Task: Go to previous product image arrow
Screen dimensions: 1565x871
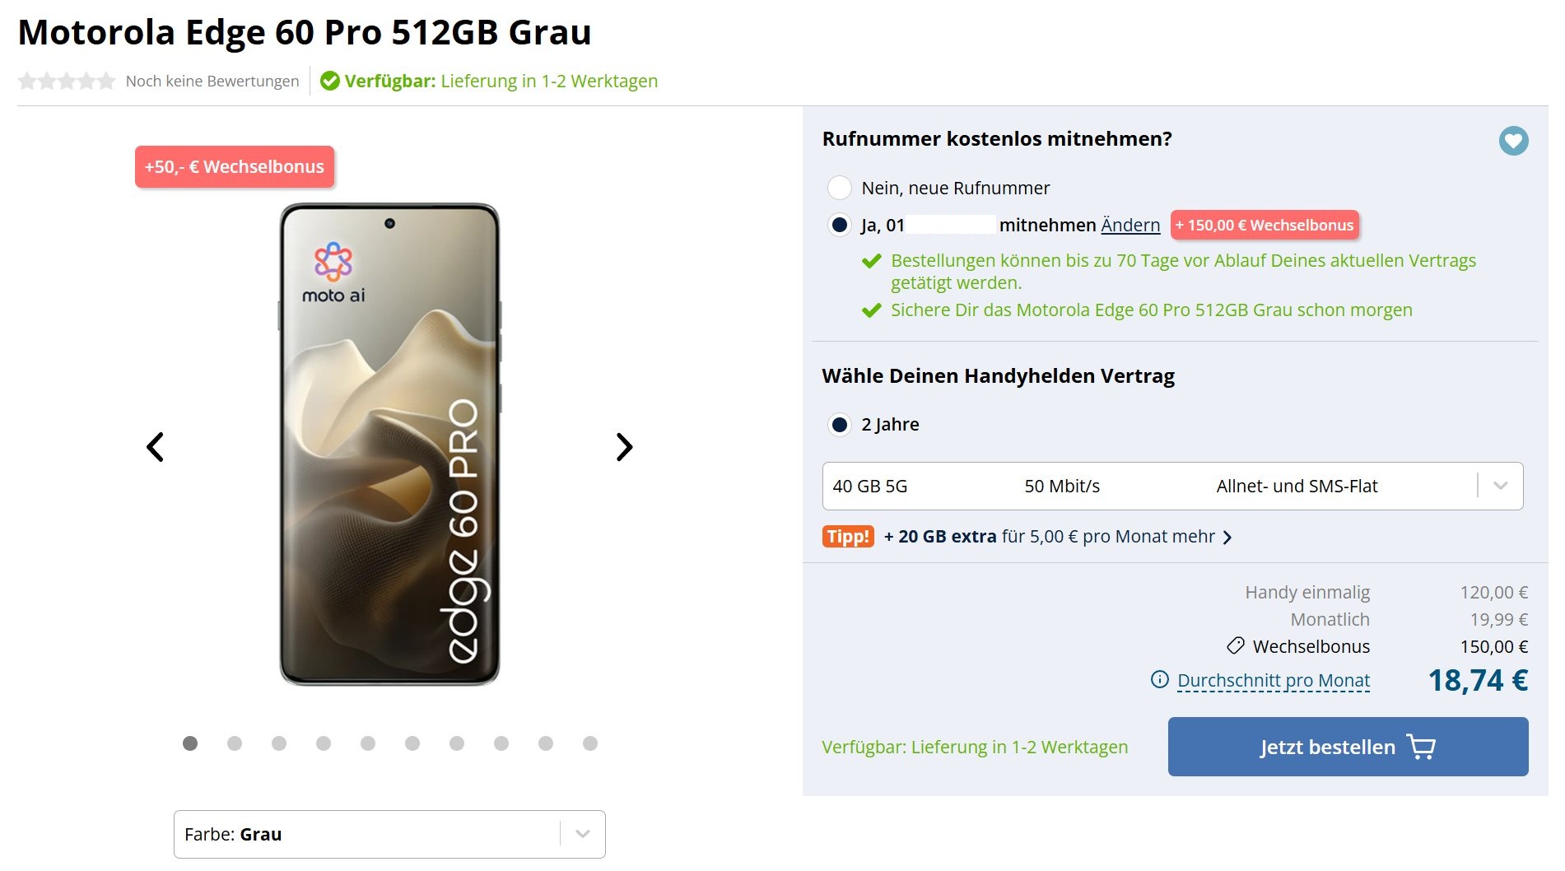Action: (155, 447)
